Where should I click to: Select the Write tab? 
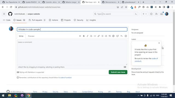(21, 36)
